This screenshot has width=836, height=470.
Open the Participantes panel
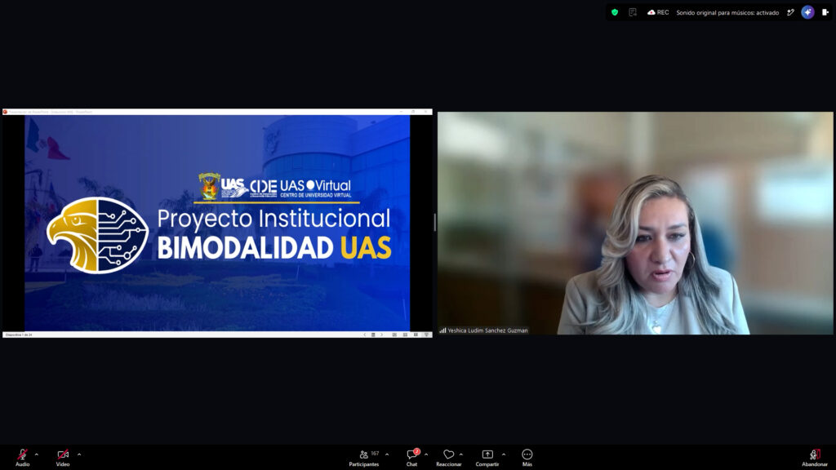click(364, 457)
